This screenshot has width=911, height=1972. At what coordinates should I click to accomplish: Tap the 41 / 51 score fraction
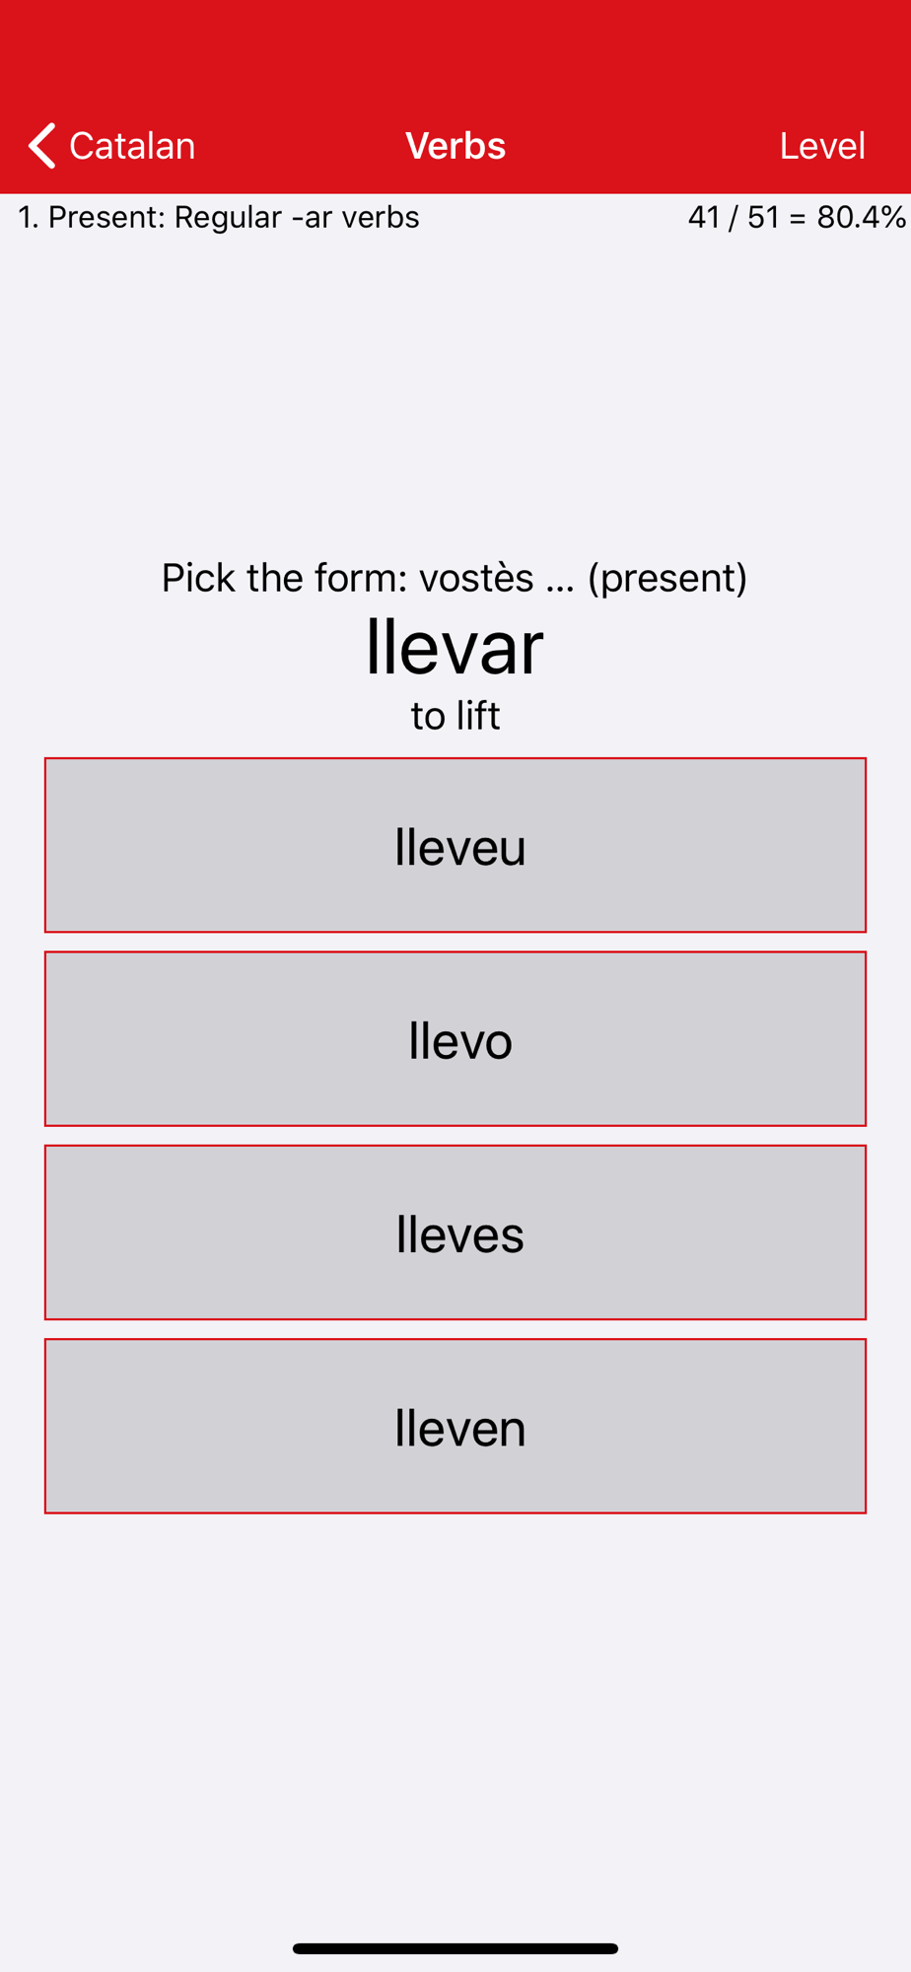[735, 217]
